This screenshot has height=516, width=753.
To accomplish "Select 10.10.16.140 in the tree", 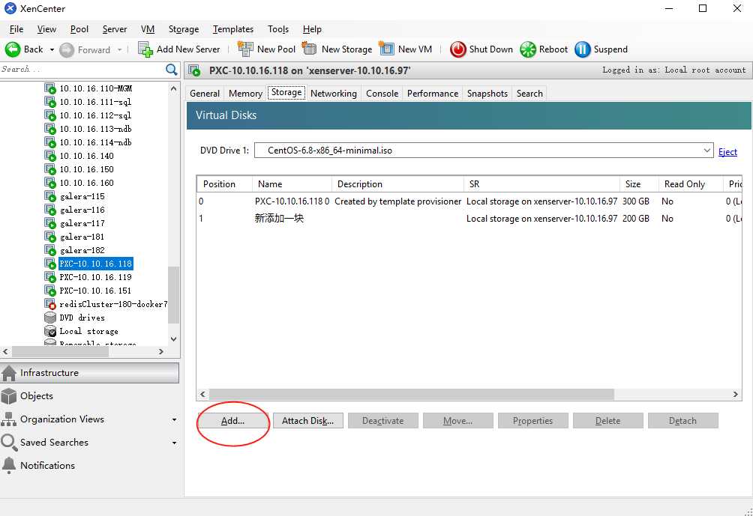I will pyautogui.click(x=86, y=156).
